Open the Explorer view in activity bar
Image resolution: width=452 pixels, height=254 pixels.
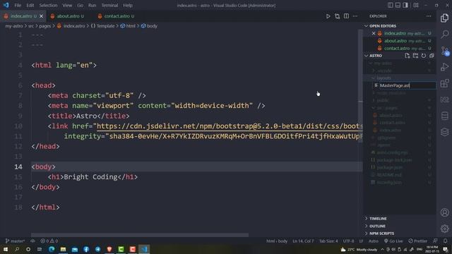pos(444,18)
